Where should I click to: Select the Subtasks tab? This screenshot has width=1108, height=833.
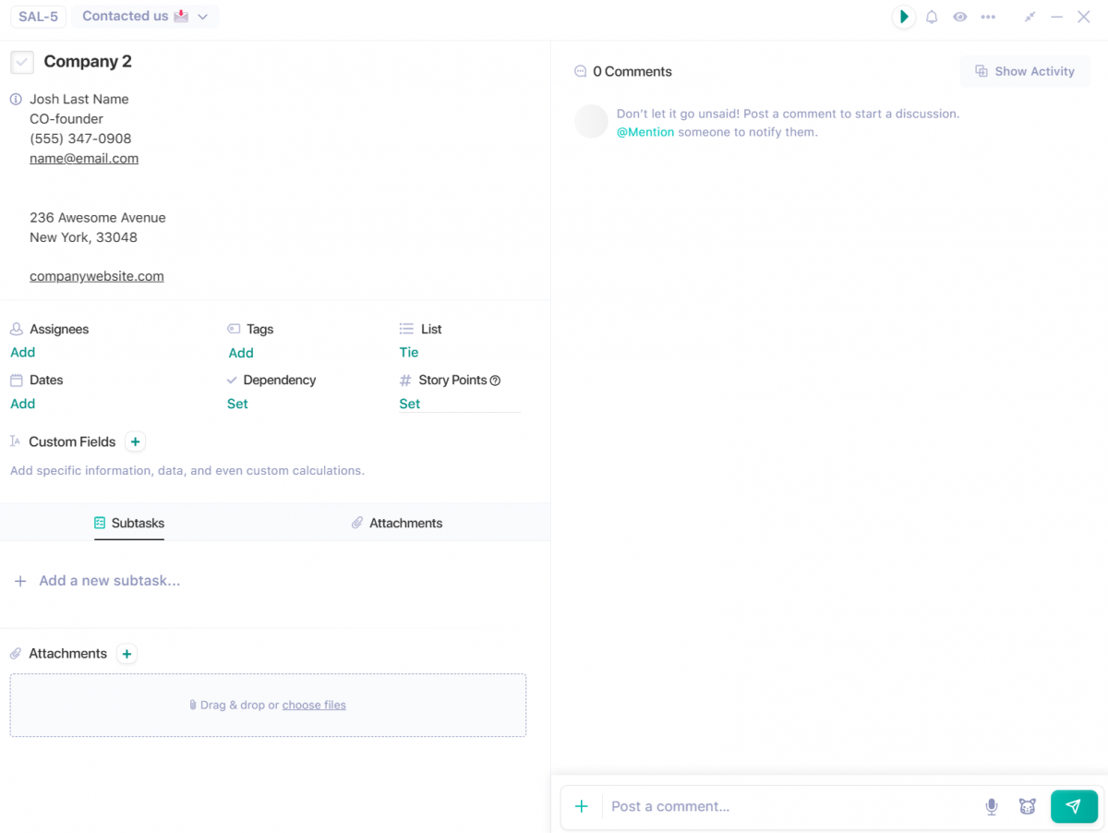point(128,523)
